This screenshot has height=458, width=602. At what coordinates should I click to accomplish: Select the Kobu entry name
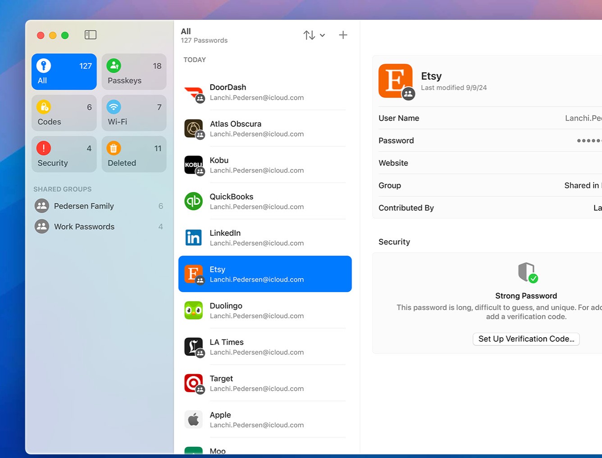coord(219,160)
